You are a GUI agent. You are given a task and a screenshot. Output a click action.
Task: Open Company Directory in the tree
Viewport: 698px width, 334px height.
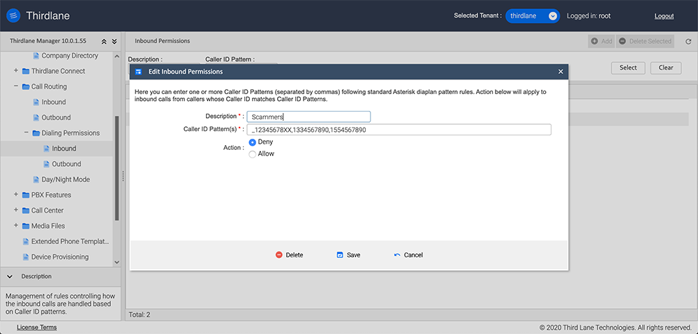(70, 56)
